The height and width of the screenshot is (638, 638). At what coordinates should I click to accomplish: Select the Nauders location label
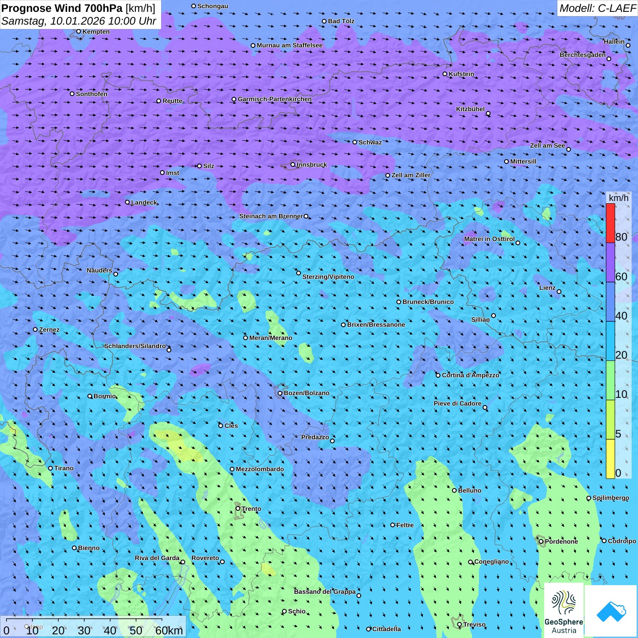(x=99, y=270)
